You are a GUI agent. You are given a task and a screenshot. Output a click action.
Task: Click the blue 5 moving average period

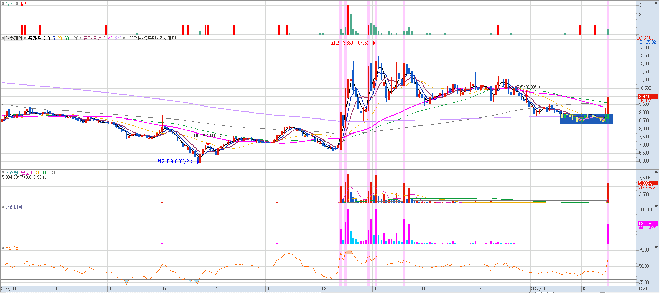click(x=54, y=38)
